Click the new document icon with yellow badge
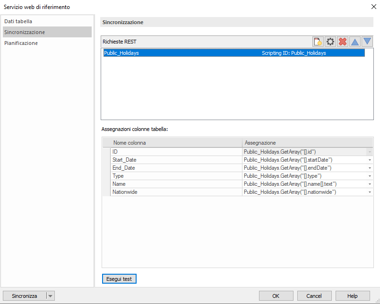 click(x=317, y=42)
